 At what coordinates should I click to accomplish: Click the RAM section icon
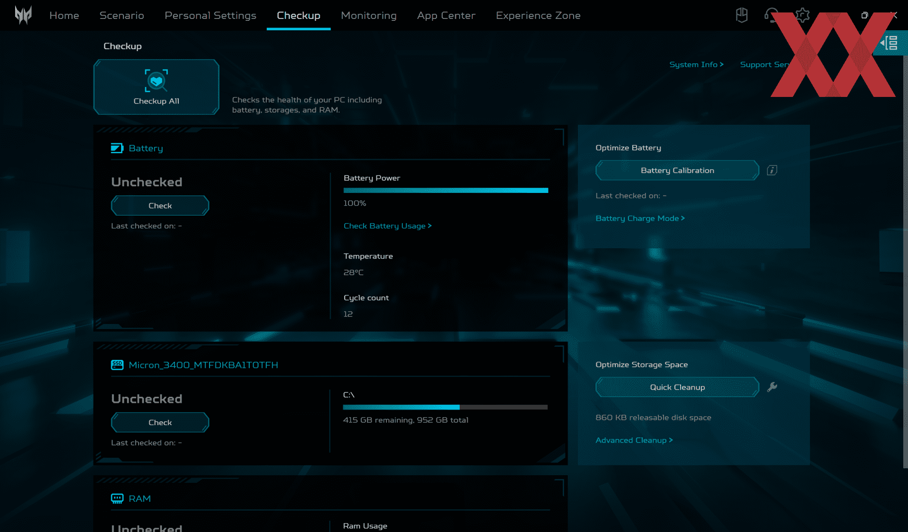point(117,498)
